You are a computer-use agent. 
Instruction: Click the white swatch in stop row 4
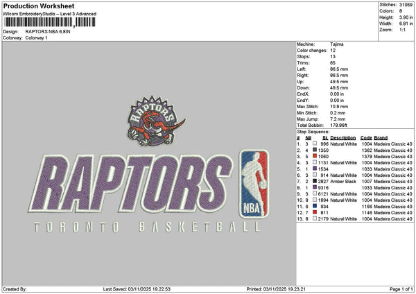(315, 162)
